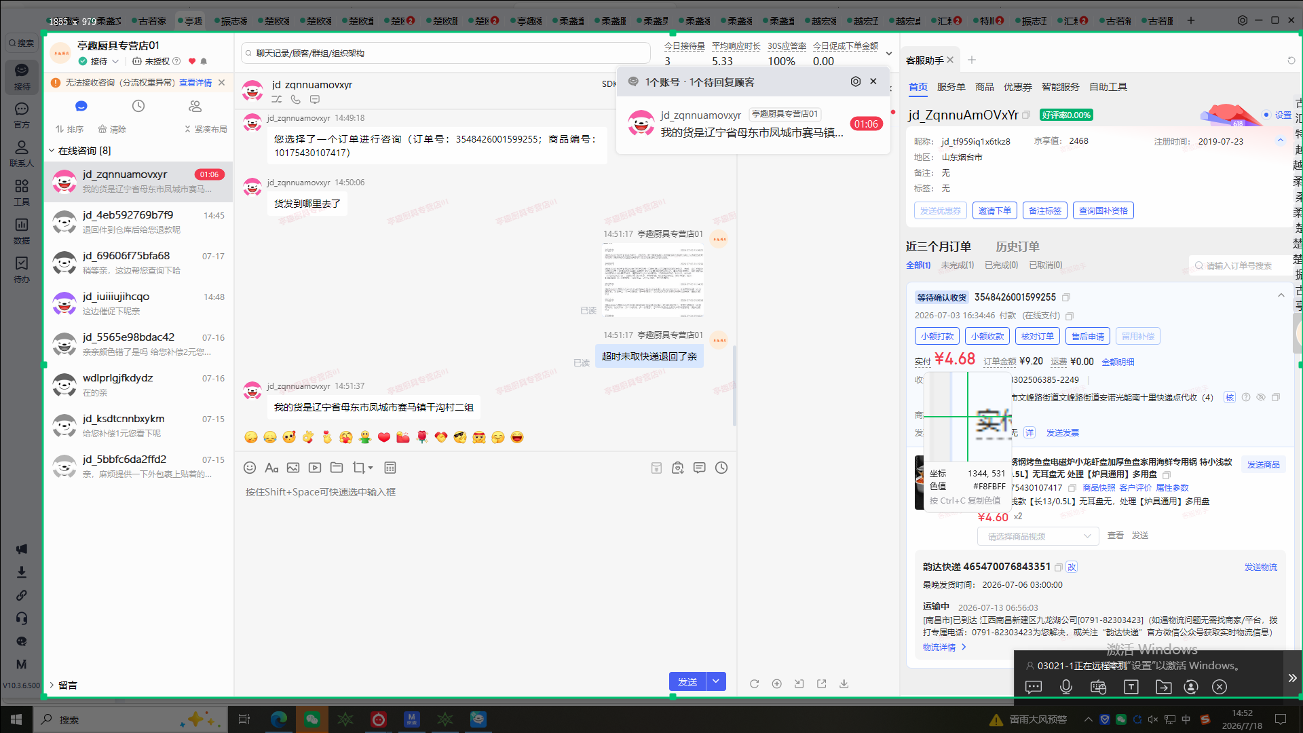
Task: Switch to the 优惠券 tab
Action: pos(1017,87)
